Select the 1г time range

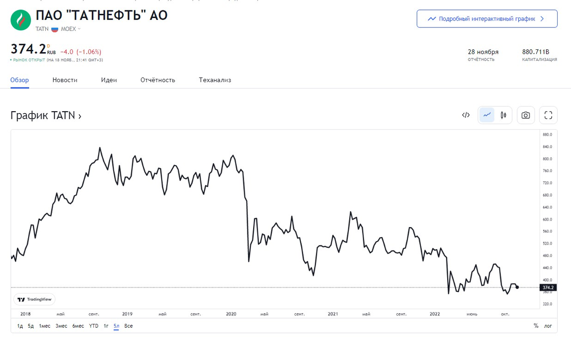point(106,326)
